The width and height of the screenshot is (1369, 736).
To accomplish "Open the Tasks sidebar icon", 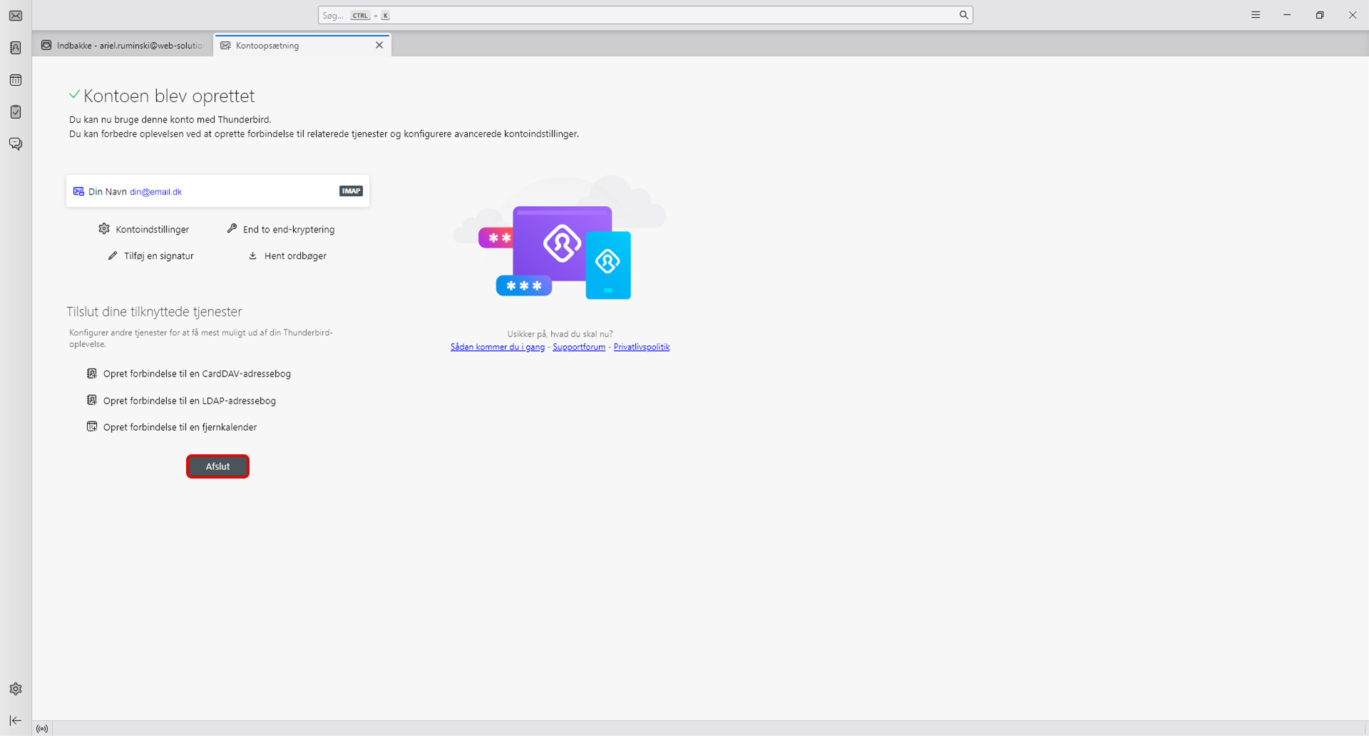I will 16,112.
